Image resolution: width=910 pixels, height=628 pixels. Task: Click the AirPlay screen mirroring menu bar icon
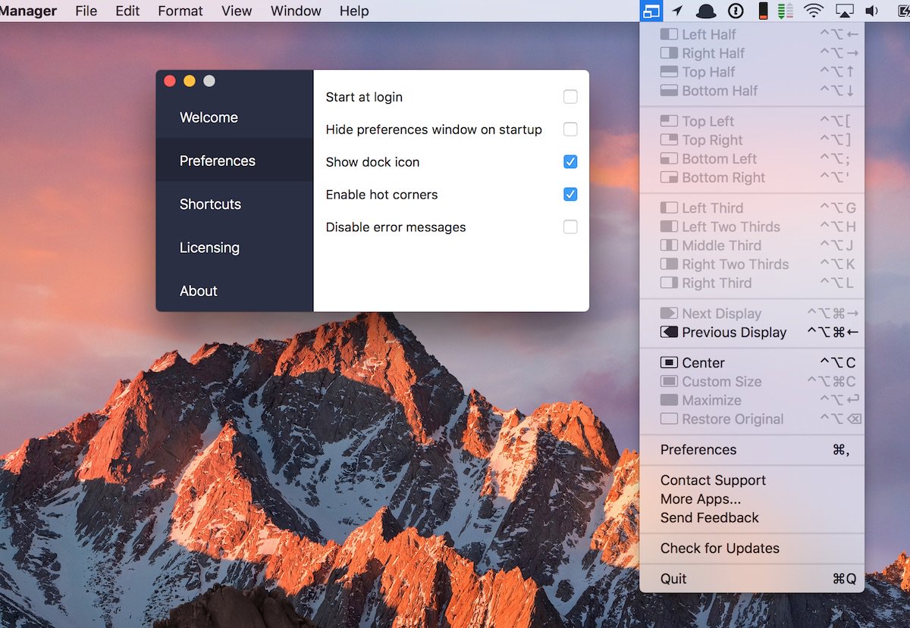point(842,11)
